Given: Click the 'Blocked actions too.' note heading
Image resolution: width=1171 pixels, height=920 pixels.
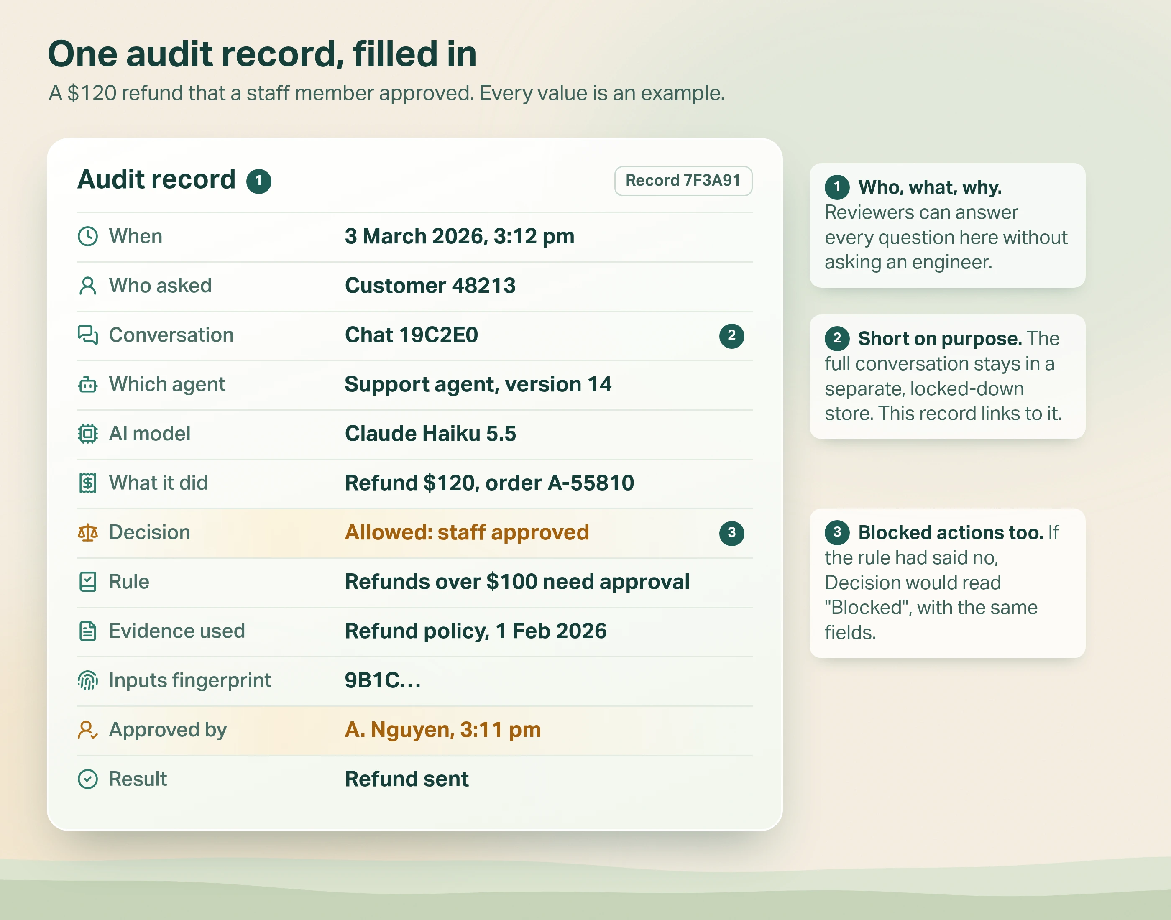Looking at the screenshot, I should pos(951,533).
